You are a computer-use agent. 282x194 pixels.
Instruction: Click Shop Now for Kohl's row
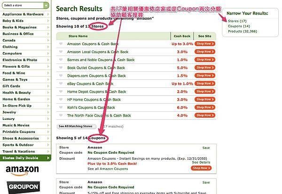(x=205, y=108)
